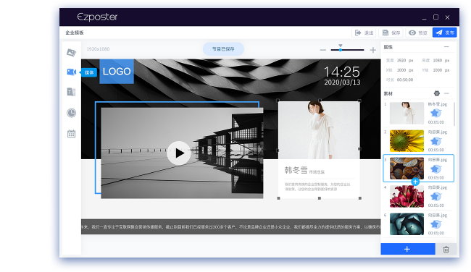Image resolution: width=471 pixels, height=272 pixels.
Task: Select the clock widget tool
Action: coord(71,113)
